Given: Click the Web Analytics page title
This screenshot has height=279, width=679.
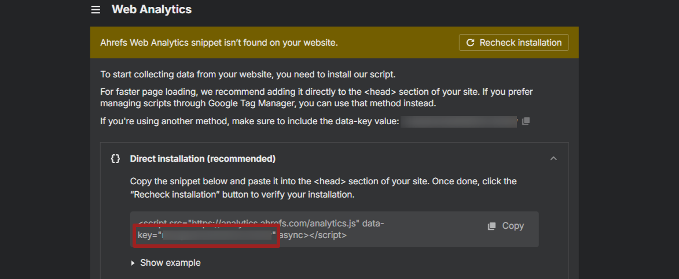Looking at the screenshot, I should (x=152, y=9).
